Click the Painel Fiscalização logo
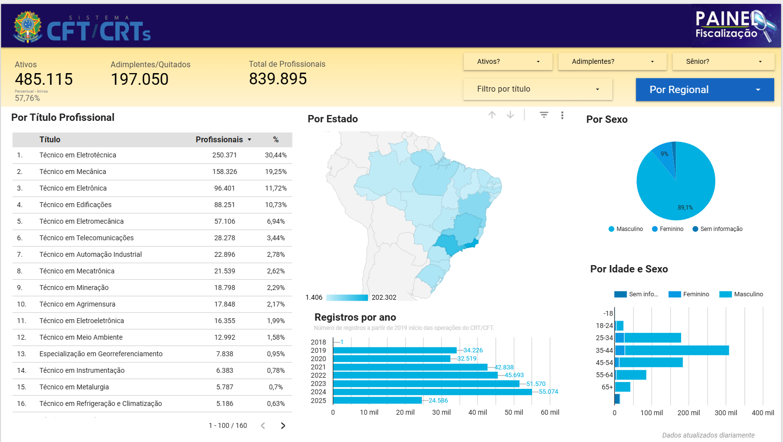 click(x=736, y=25)
